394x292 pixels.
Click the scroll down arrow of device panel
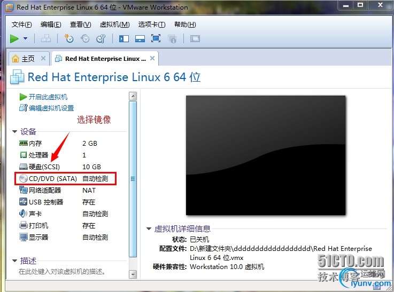tap(133, 274)
